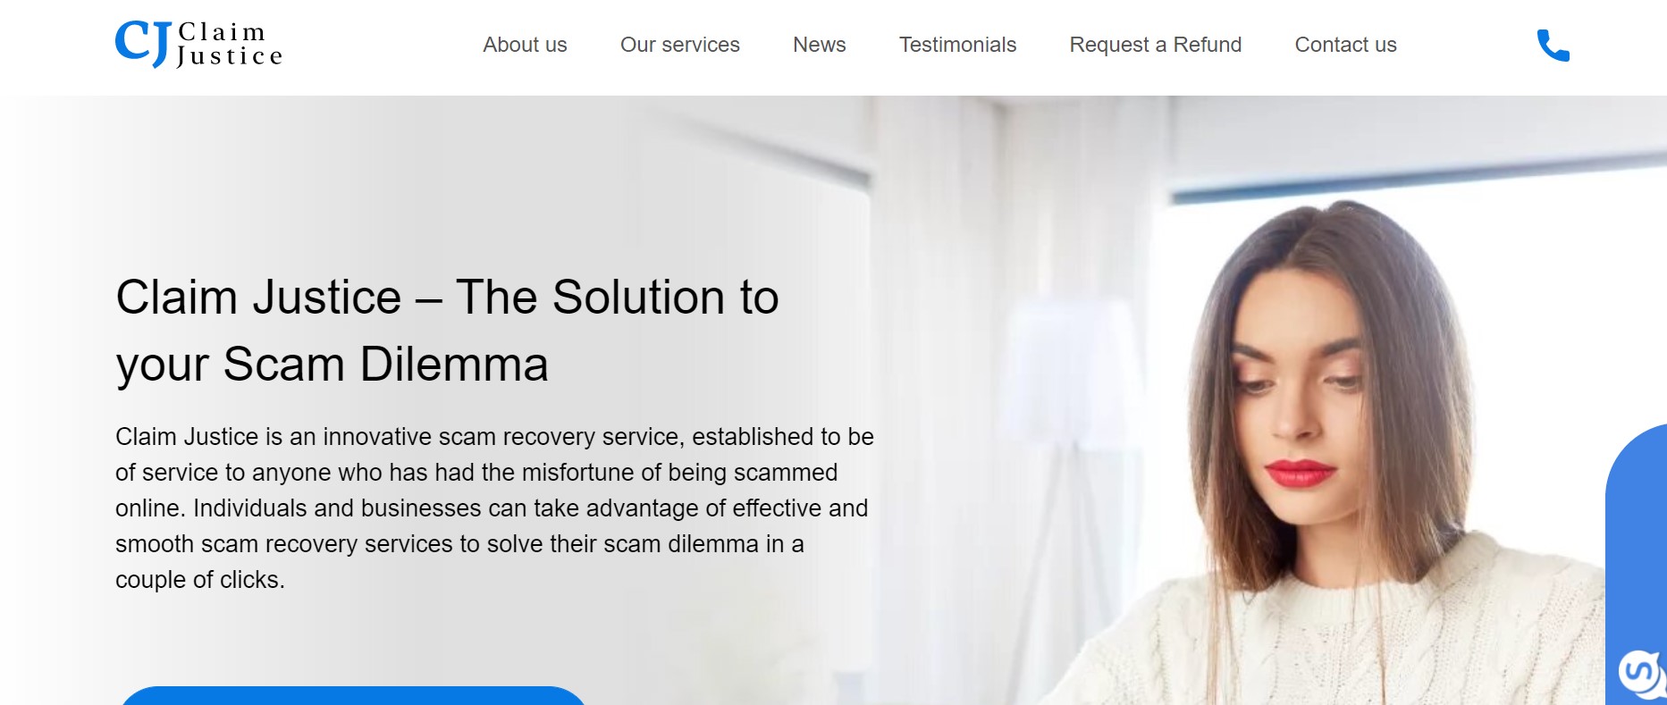Click the scam recovery service description paragraph
The width and height of the screenshot is (1667, 705).
(494, 508)
